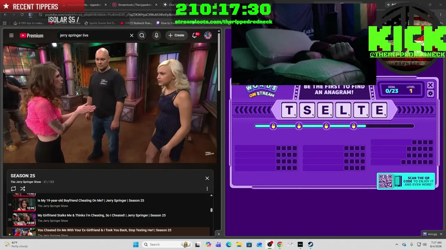Play 'My Girlfriend Stalks Me' playlist video
The height and width of the screenshot is (250, 446).
point(102,215)
